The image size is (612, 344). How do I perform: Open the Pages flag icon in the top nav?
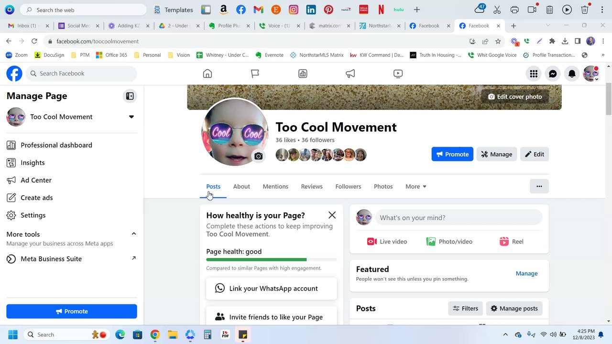coord(255,74)
